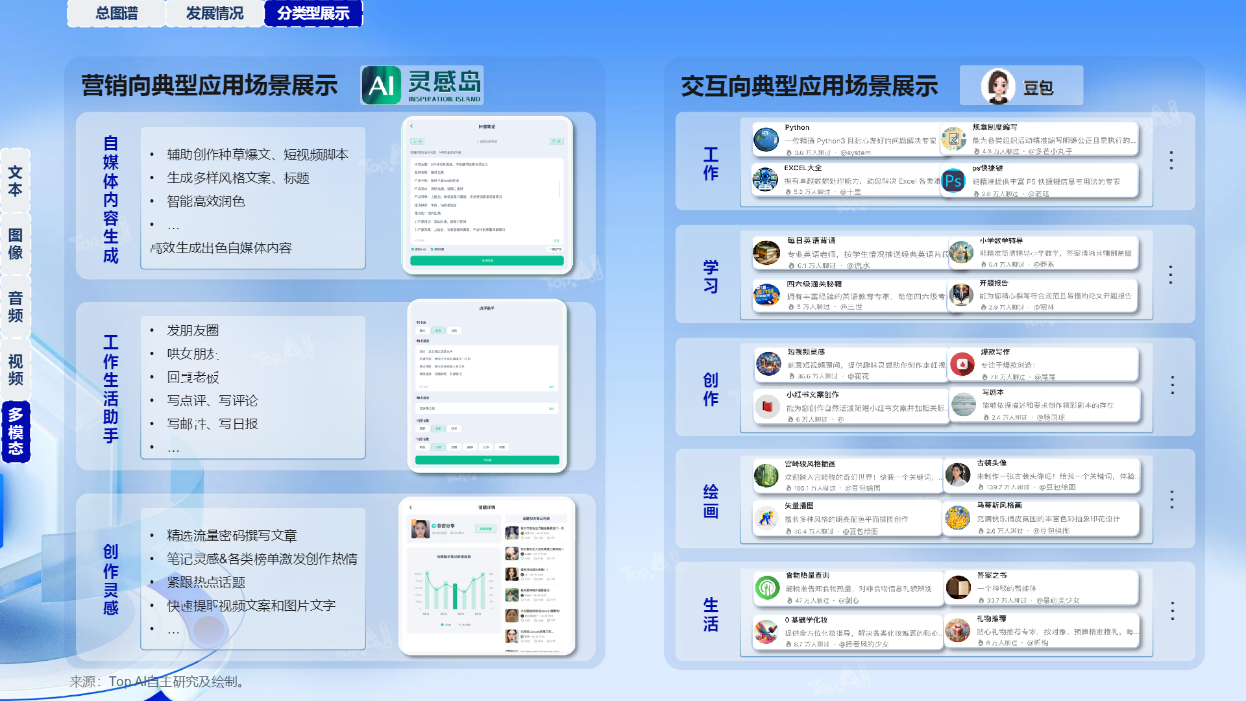This screenshot has height=701, width=1246.
Task: Select the 图像 side tab
Action: (x=16, y=243)
